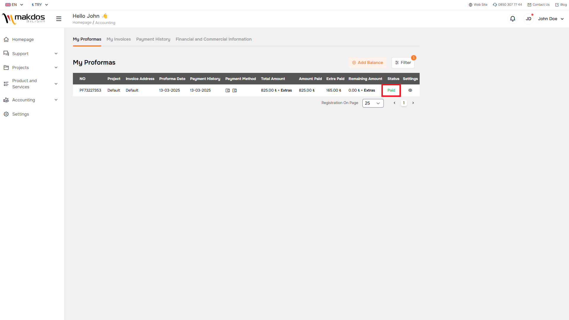
Task: Click proforma number PF73227353
Action: pos(90,90)
